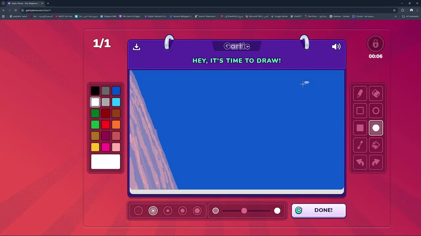This screenshot has height=236, width=421.
Task: Open the custom color picker preview box
Action: tap(106, 162)
